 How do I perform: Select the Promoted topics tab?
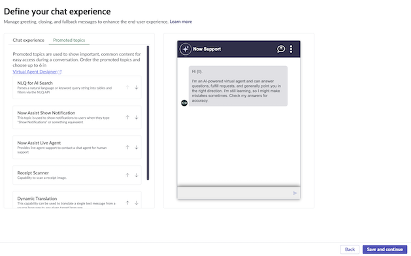(69, 40)
